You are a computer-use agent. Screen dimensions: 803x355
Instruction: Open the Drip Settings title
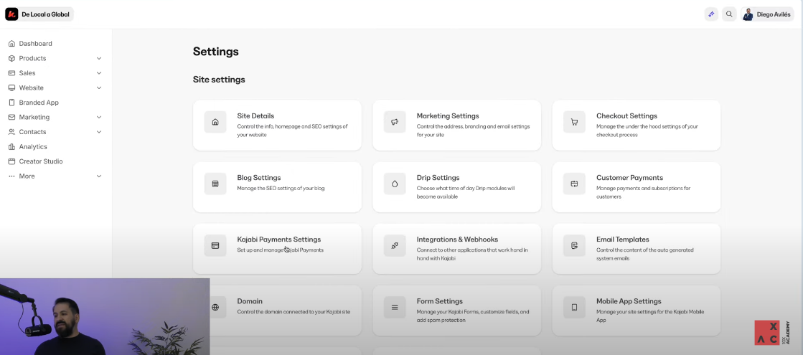click(x=438, y=178)
